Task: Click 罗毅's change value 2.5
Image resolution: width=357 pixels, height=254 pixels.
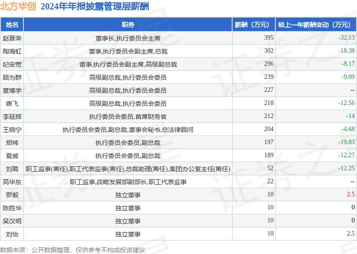Action: pos(351,195)
